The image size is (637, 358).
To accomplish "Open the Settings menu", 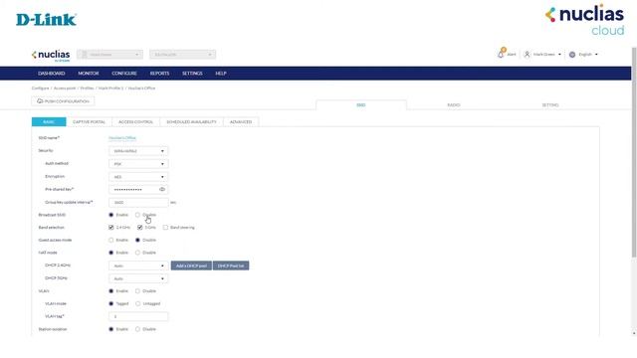I will (x=192, y=74).
